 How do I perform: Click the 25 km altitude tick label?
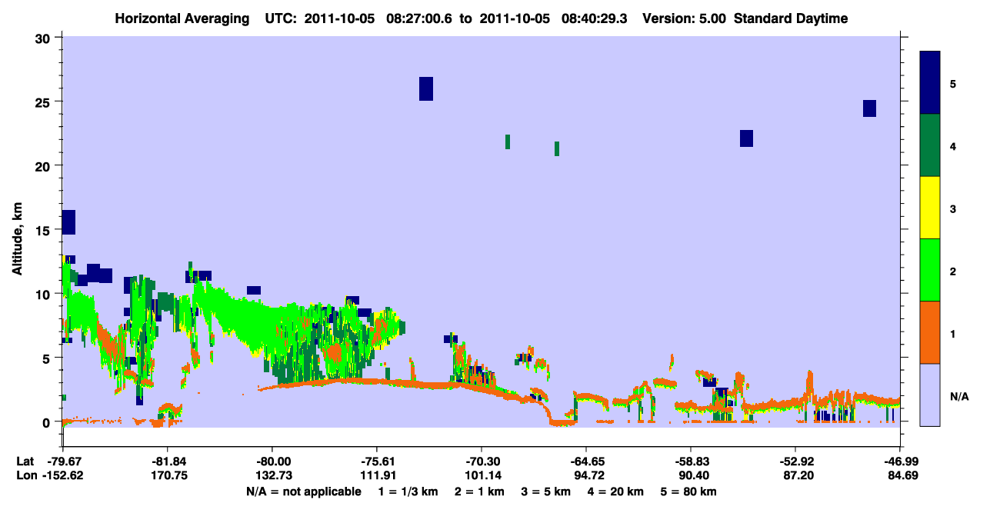(x=43, y=102)
